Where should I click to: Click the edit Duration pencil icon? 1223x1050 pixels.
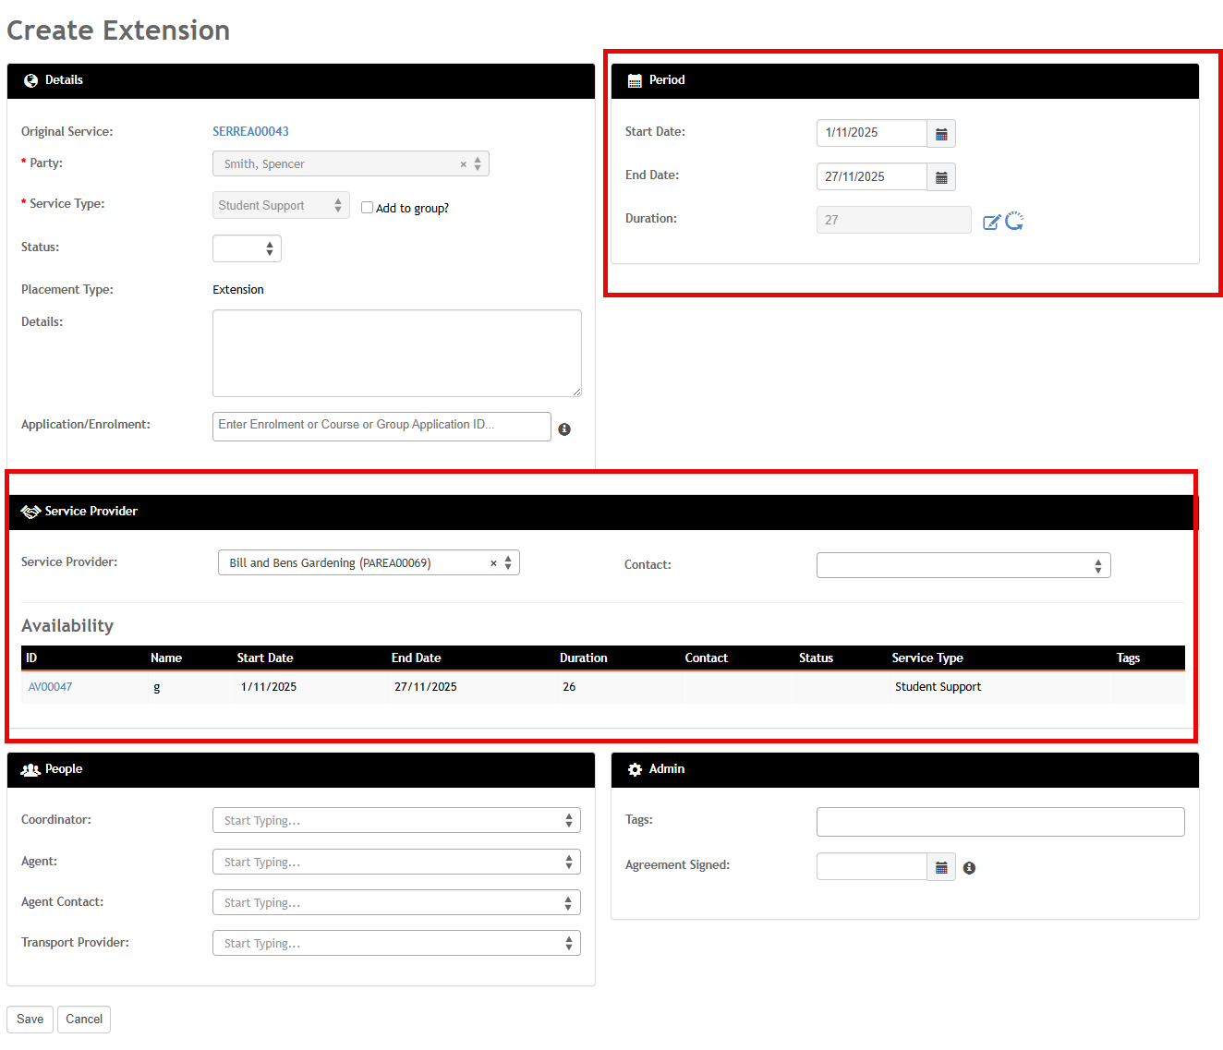pos(991,222)
